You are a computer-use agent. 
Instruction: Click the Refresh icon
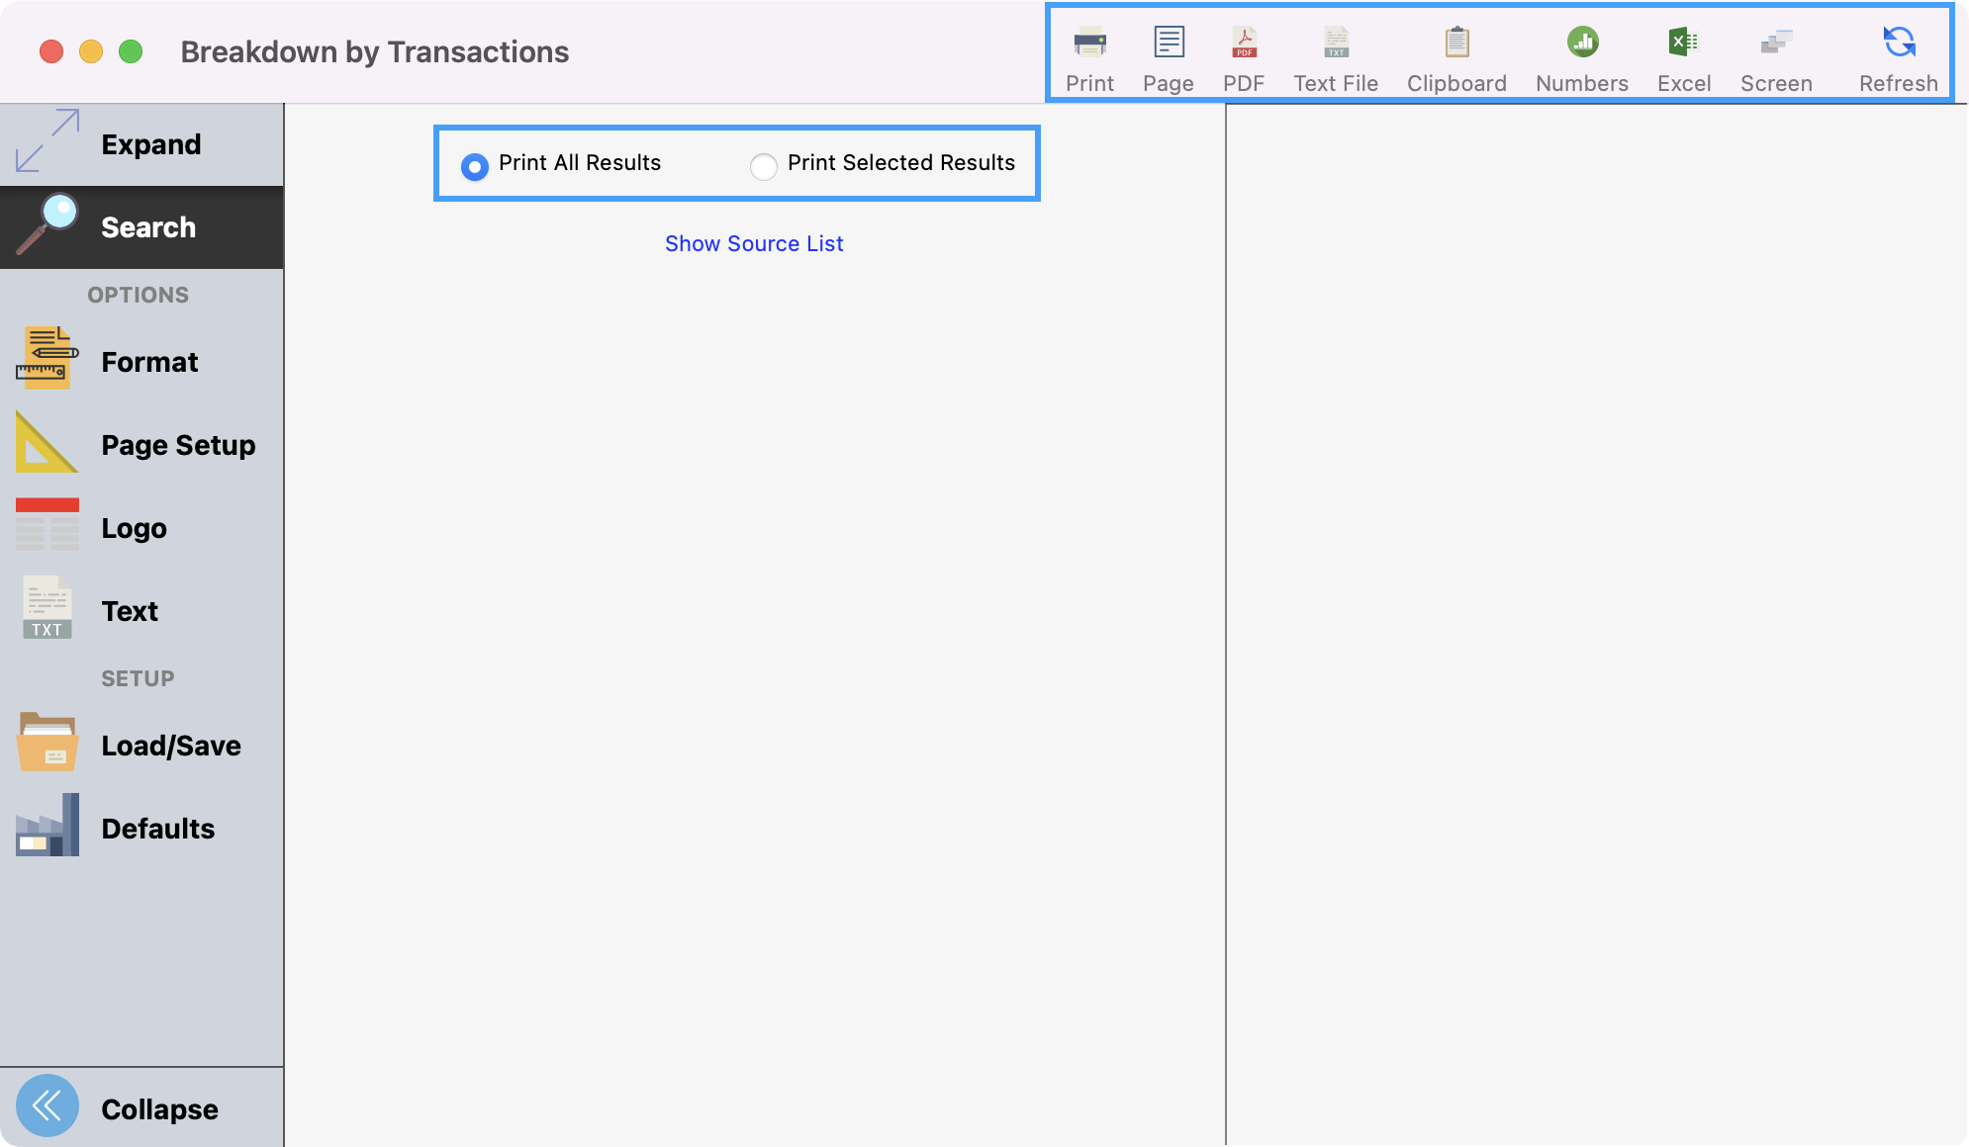point(1897,54)
